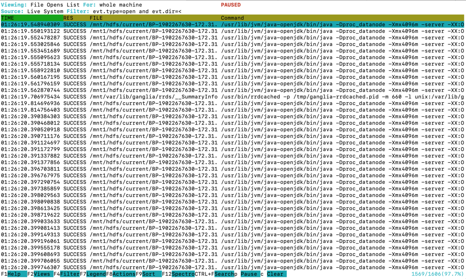Click the 'whole machine' scope text
The width and height of the screenshot is (466, 279).
(x=120, y=5)
